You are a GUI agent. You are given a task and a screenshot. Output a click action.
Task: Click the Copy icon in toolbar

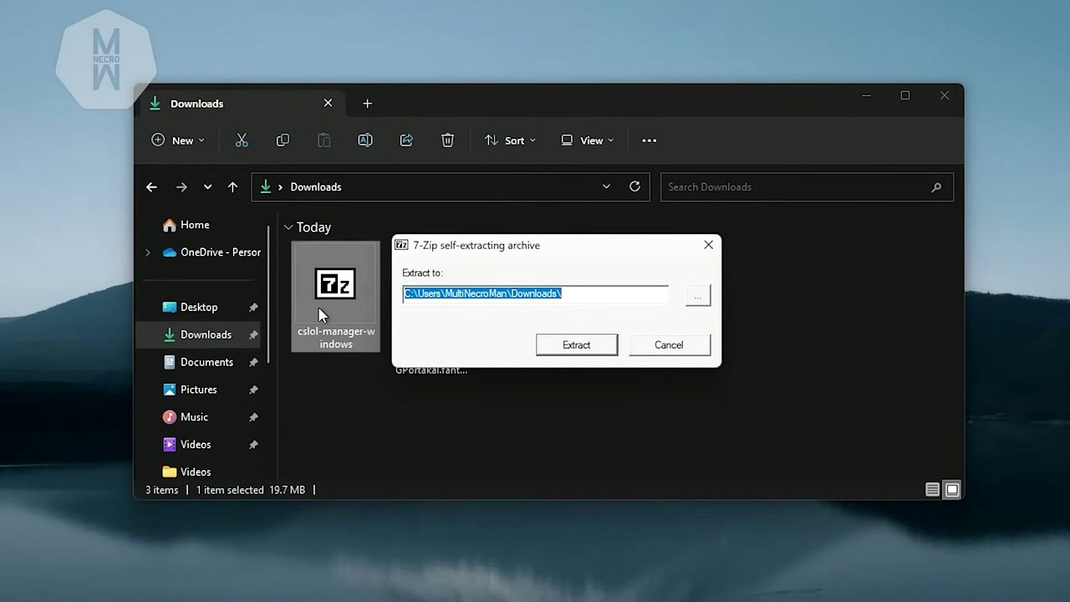coord(283,140)
